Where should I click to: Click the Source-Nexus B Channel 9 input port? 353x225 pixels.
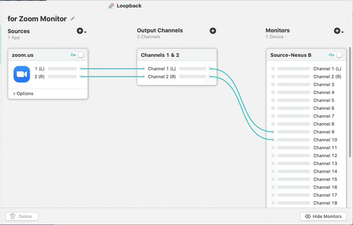point(273,132)
